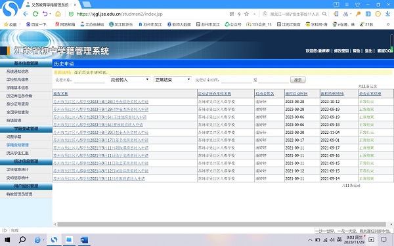Bookmark this page with the star icon

point(247,14)
